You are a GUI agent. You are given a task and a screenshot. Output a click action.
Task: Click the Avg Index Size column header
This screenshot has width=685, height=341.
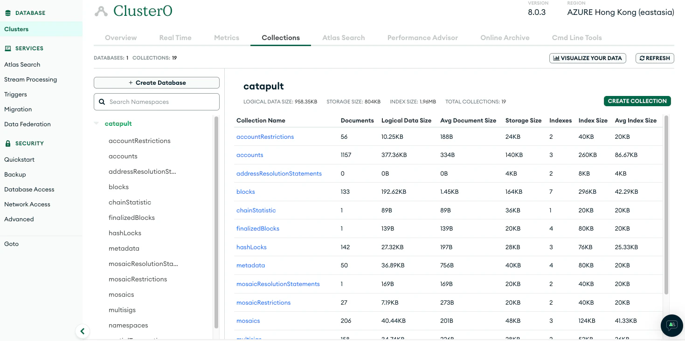click(636, 121)
